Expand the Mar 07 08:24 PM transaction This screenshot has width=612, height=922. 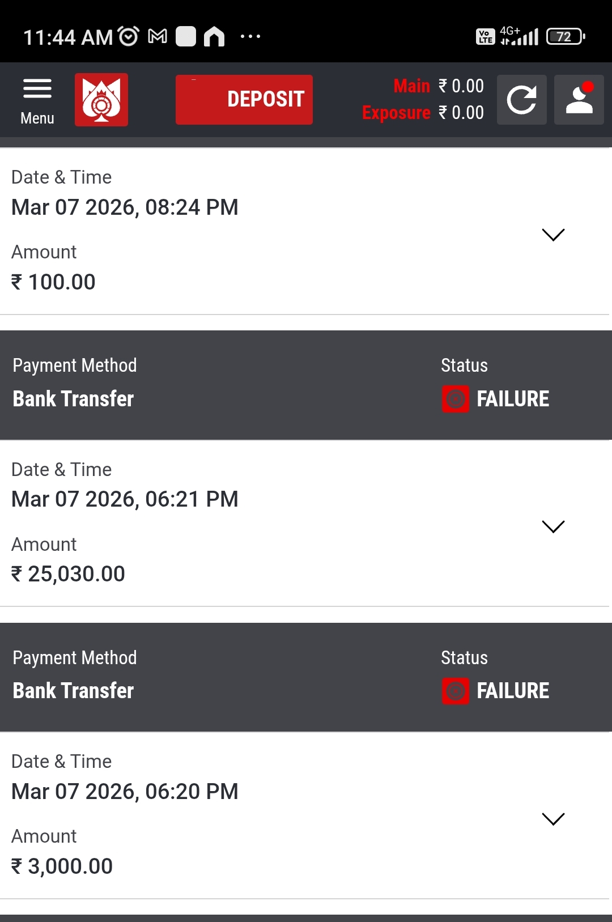click(x=553, y=235)
